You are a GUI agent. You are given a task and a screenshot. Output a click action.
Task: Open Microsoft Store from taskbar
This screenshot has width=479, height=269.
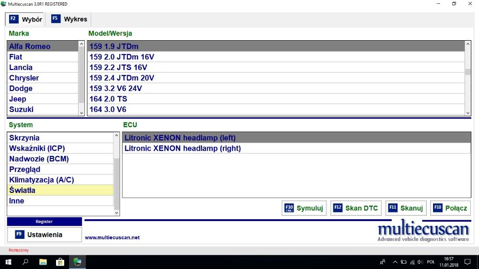pos(60,262)
